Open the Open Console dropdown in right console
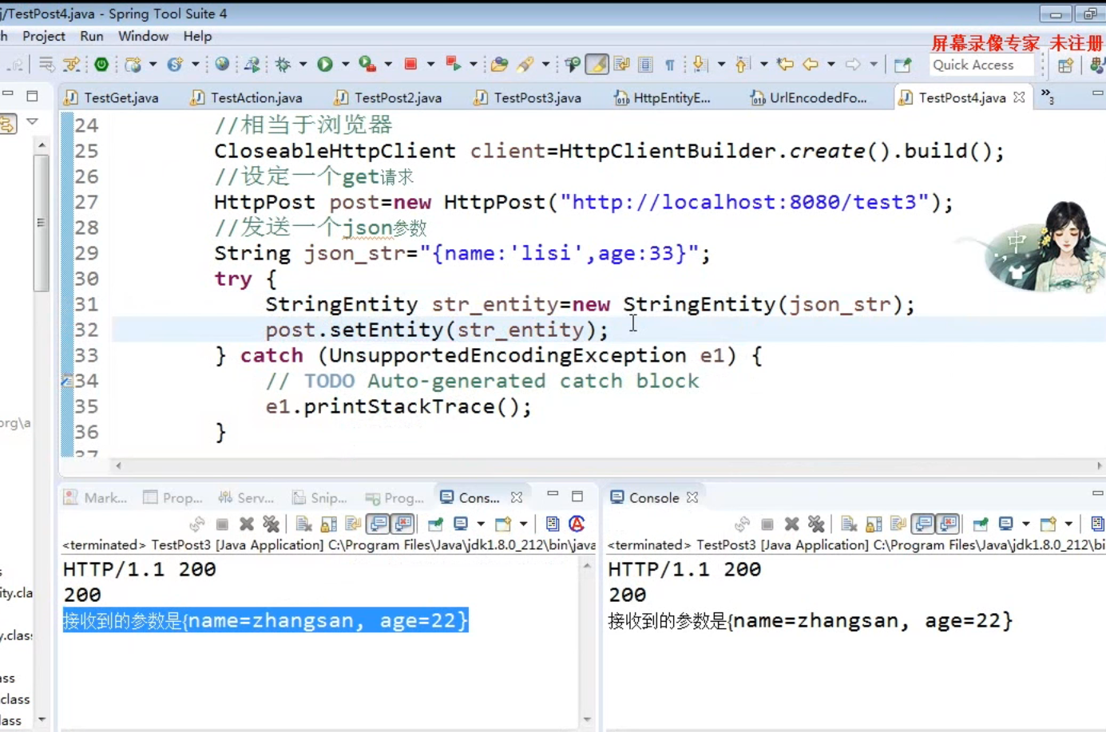The height and width of the screenshot is (732, 1106). point(1068,524)
